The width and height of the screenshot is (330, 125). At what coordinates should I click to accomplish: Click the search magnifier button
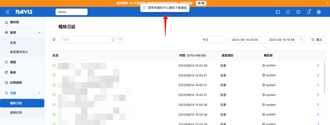point(120,40)
